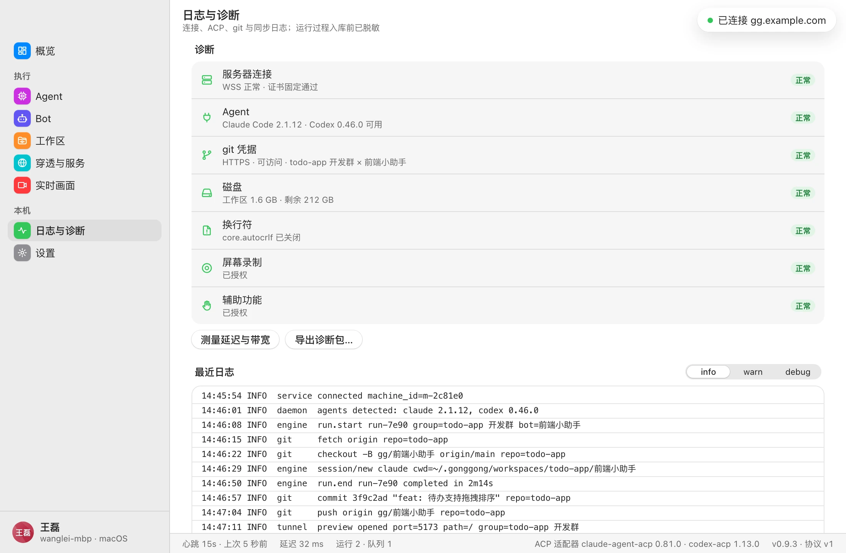Viewport: 846px width, 553px height.
Task: Select the log line 'agents detected: claude 2.1.12'
Action: tap(508, 410)
